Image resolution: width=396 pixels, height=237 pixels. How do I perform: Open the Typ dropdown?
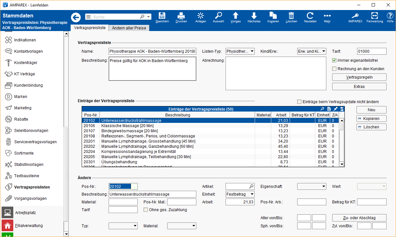(123, 226)
